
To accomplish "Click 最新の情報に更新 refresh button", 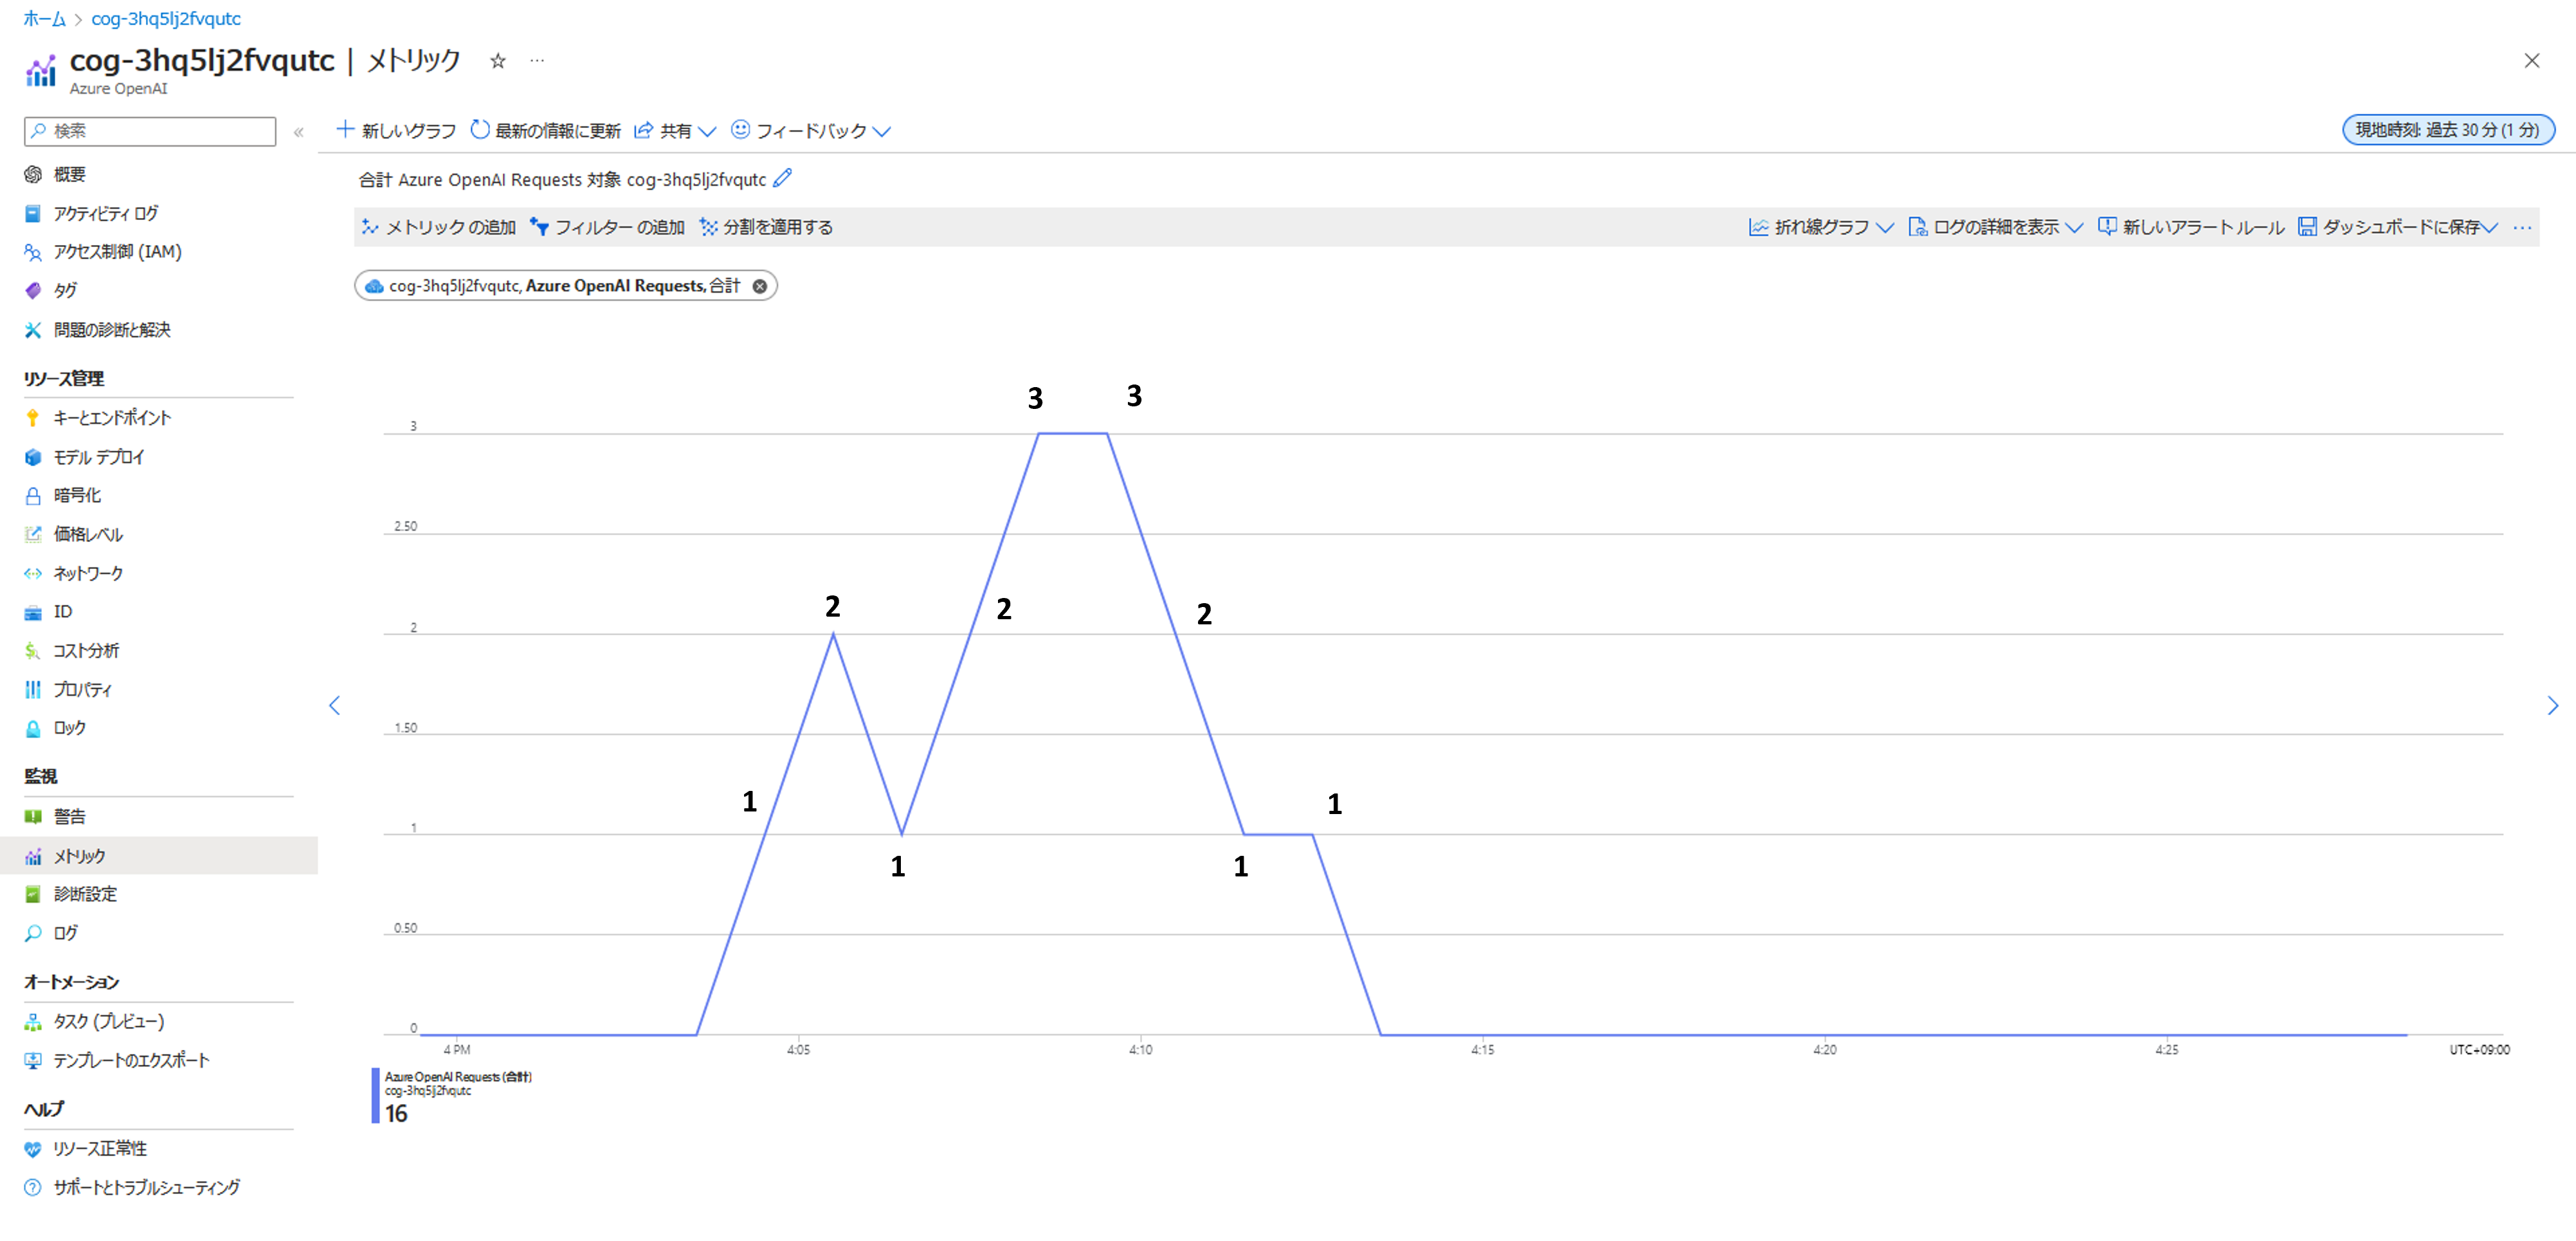I will coord(546,131).
